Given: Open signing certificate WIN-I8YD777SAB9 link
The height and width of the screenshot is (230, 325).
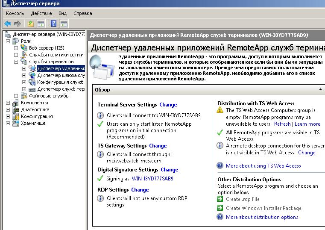Looking at the screenshot, I should (x=152, y=179).
